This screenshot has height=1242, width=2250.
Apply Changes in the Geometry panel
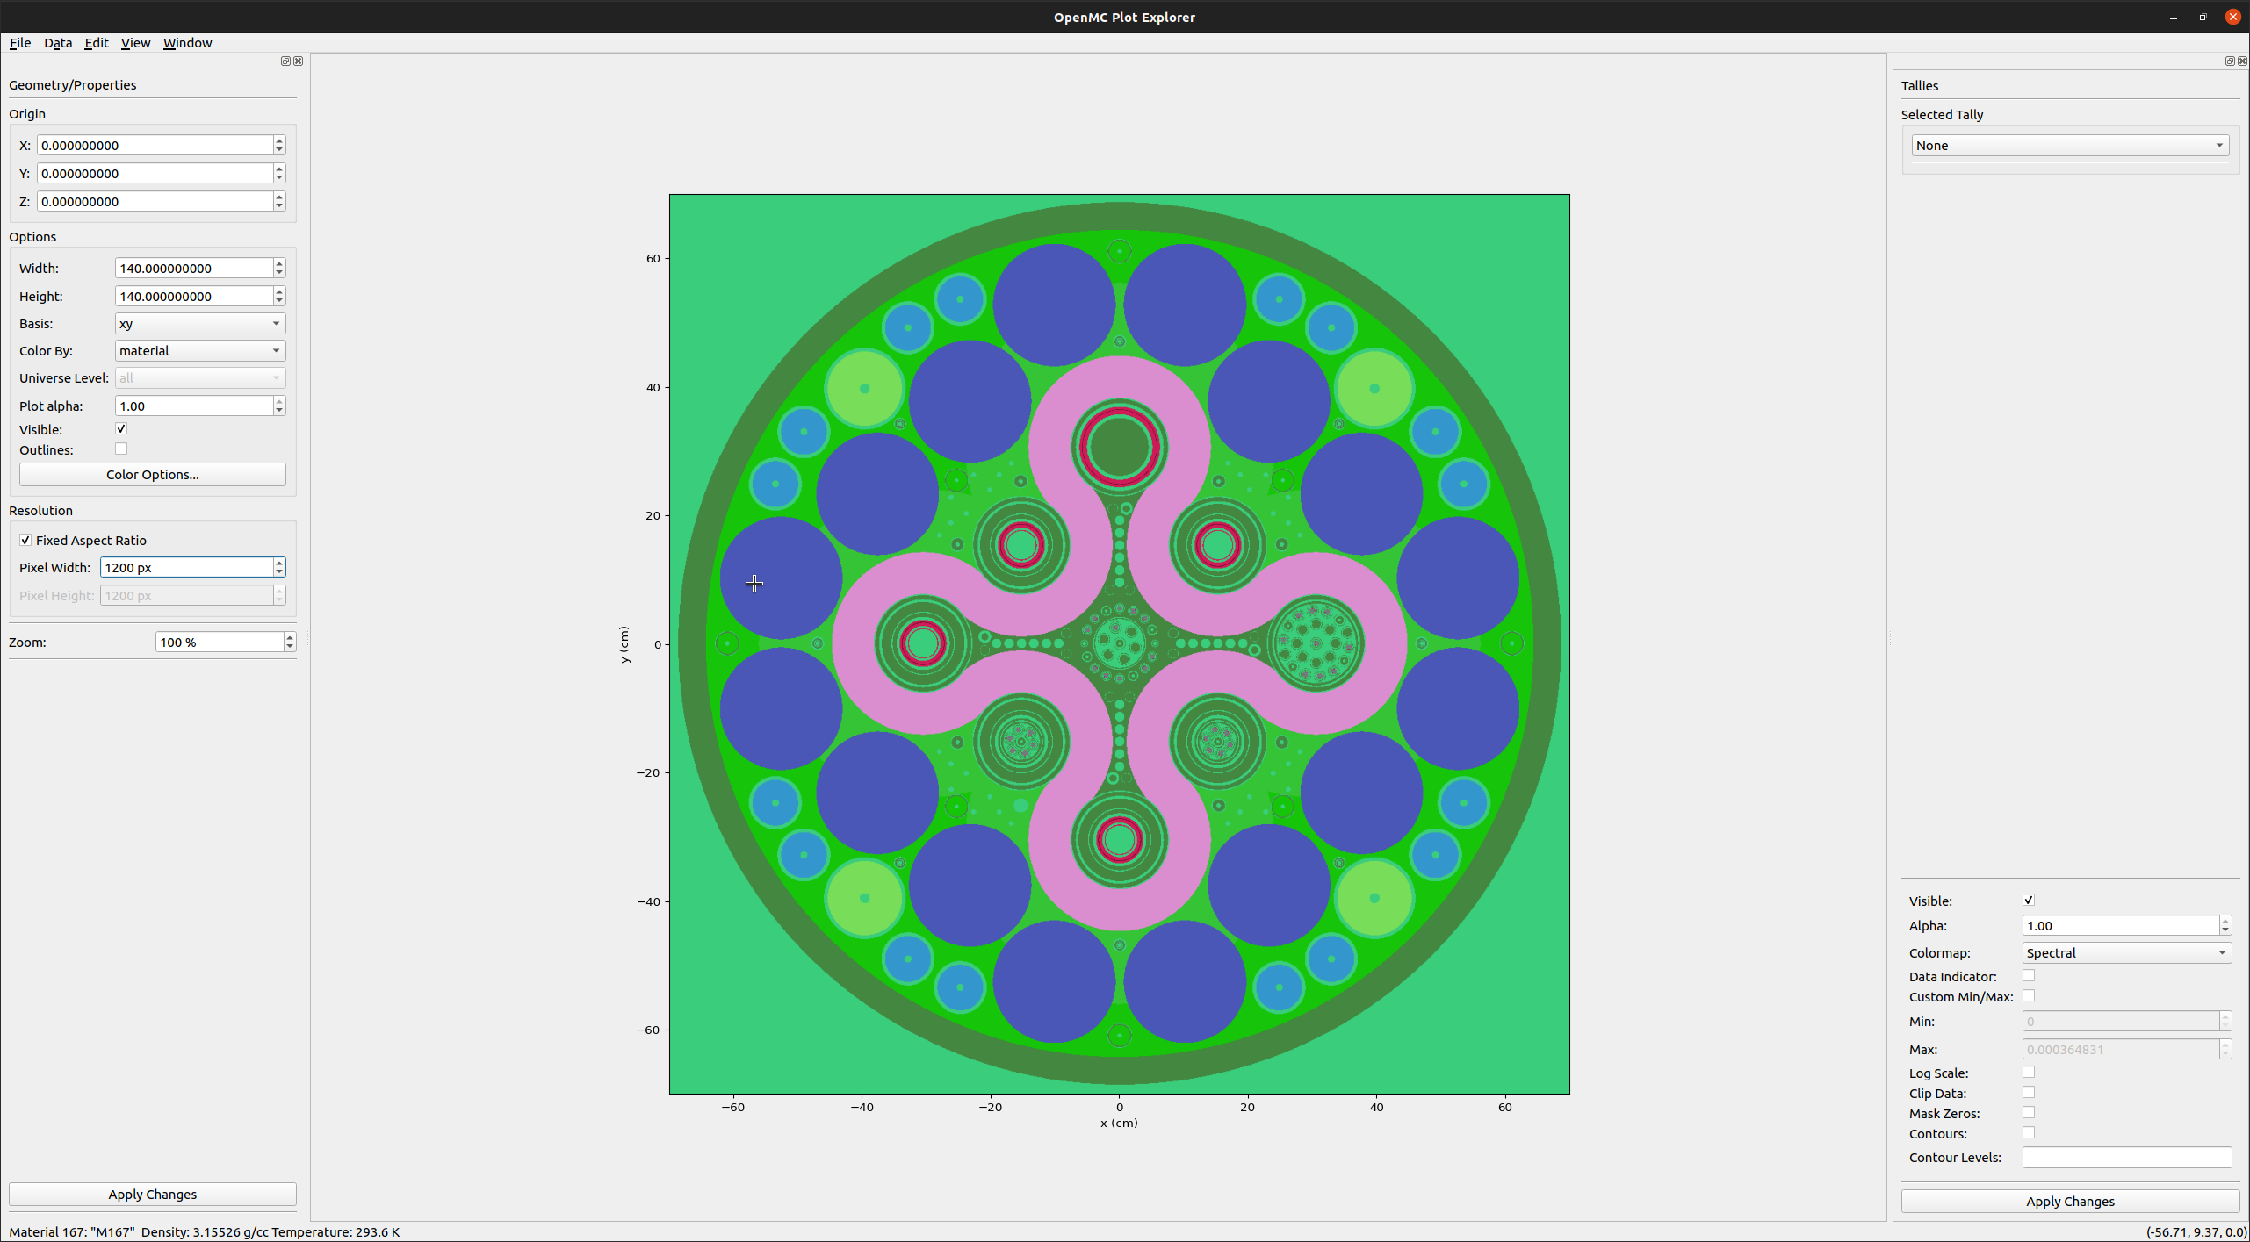(x=152, y=1194)
